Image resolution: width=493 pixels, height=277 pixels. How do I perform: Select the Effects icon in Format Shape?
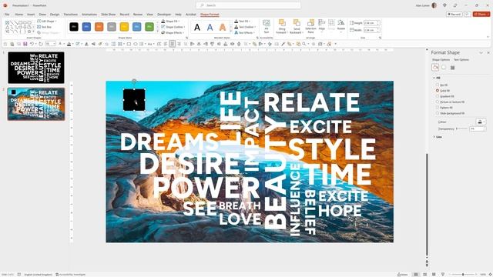444,68
